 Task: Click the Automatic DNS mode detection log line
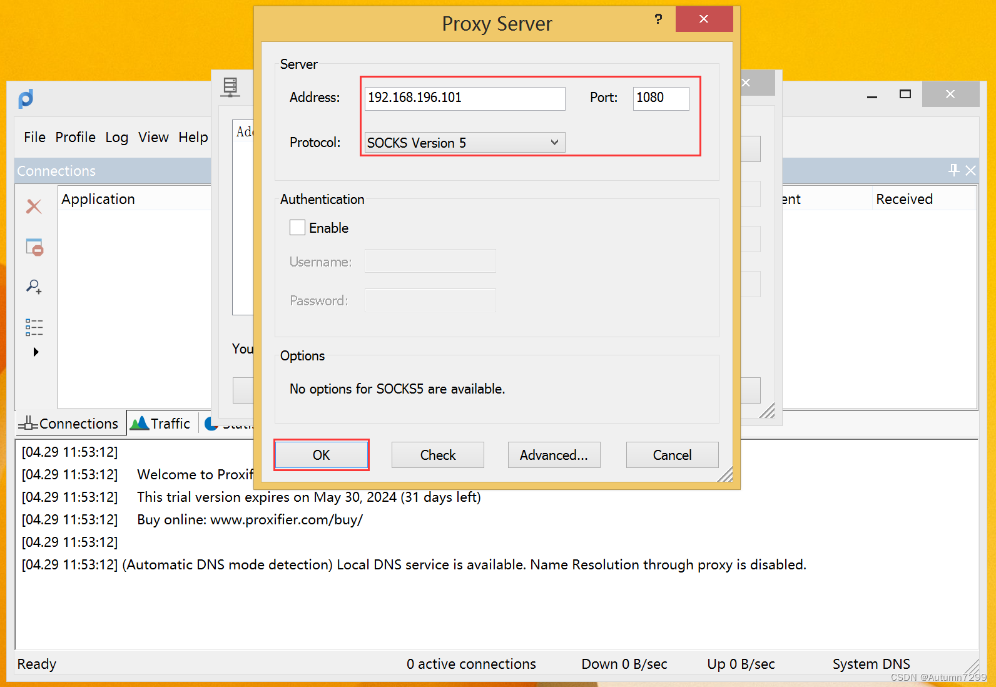tap(414, 564)
